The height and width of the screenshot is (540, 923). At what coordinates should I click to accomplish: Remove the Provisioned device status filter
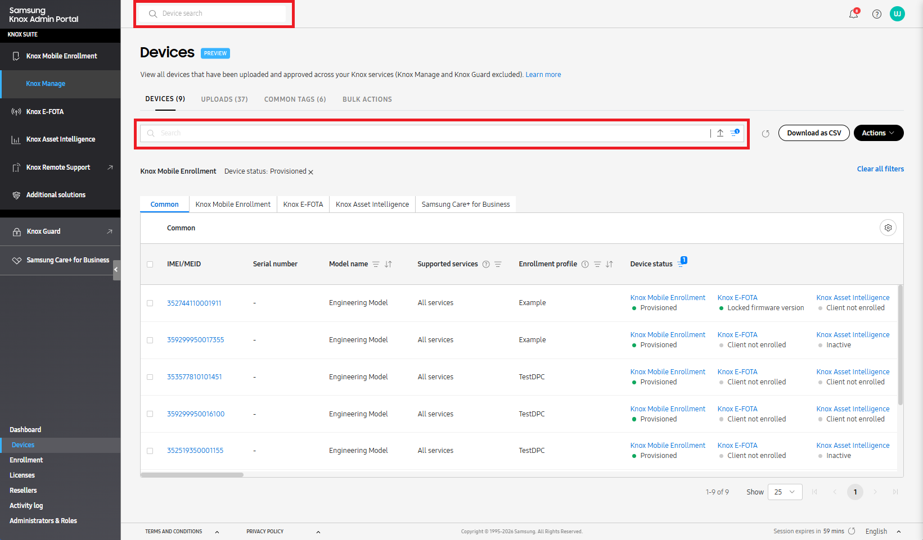[x=311, y=172]
